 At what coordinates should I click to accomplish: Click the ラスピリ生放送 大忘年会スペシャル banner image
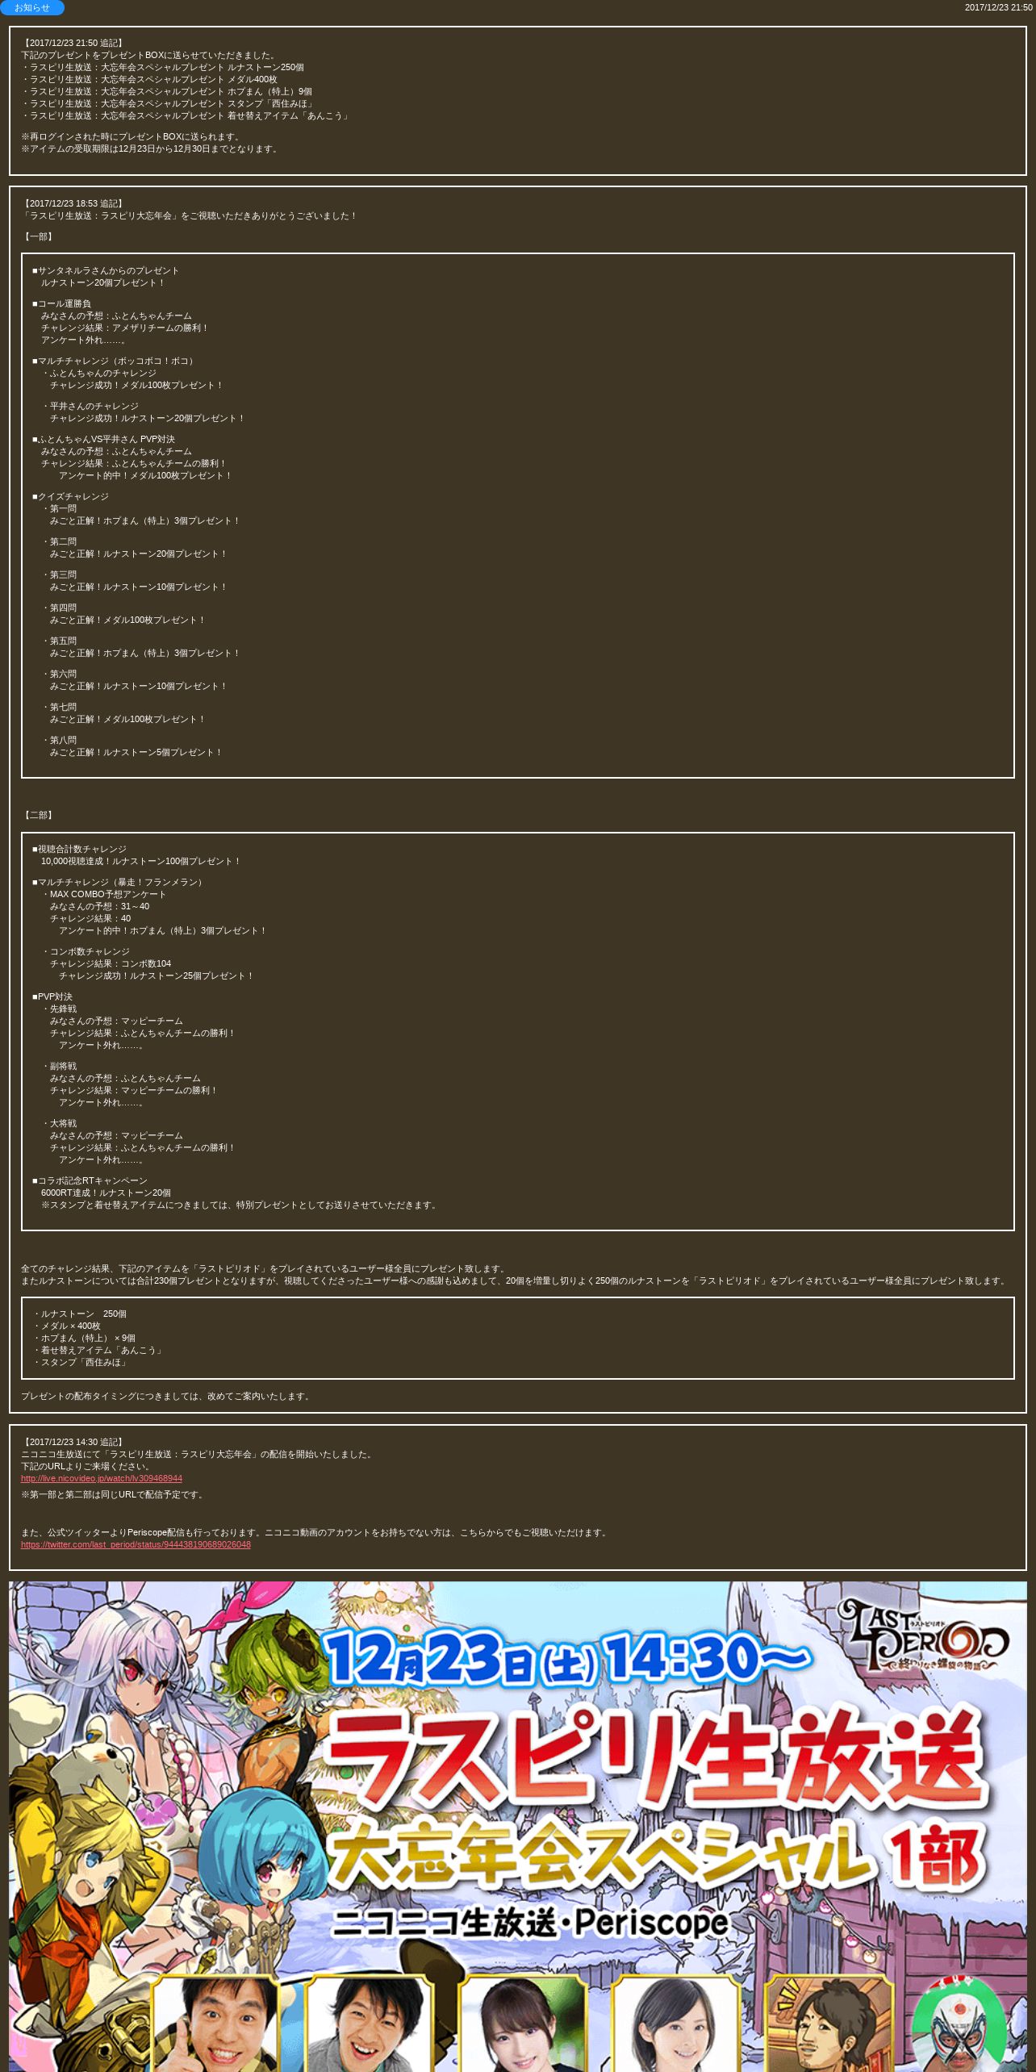[518, 1827]
